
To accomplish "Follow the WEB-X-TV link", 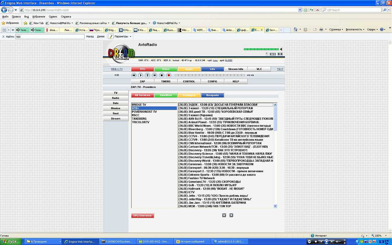I will (x=117, y=69).
